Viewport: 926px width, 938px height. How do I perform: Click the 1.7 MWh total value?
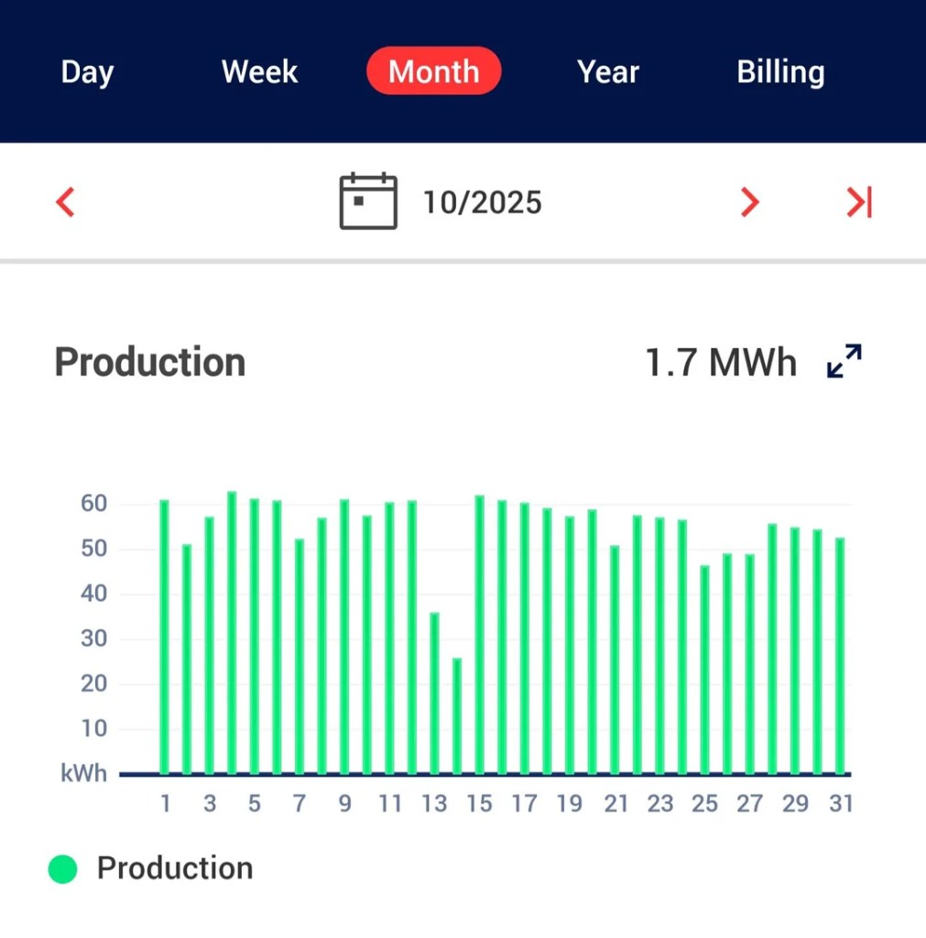(x=721, y=361)
